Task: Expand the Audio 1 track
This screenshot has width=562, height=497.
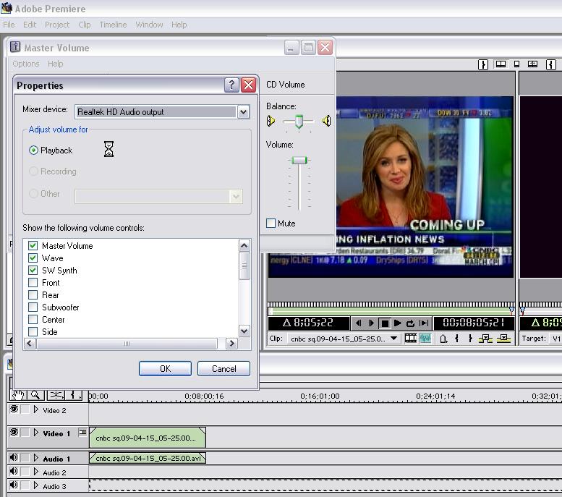Action: tap(36, 457)
